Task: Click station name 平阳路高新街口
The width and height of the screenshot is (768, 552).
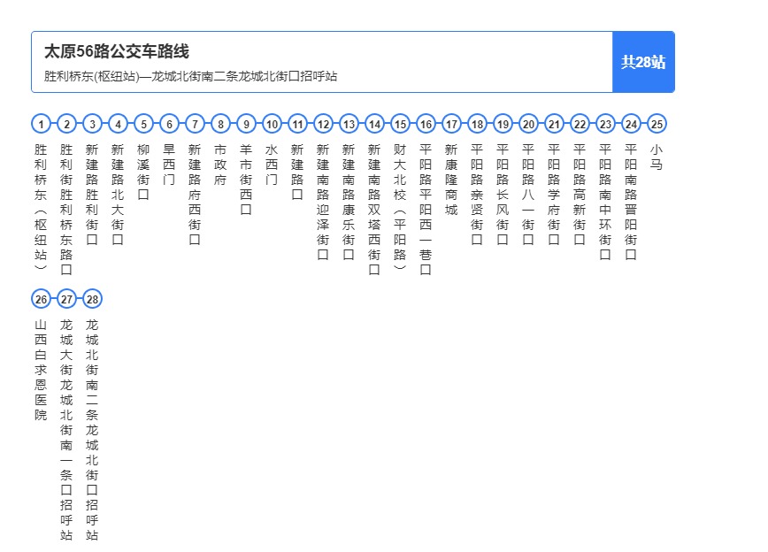Action: click(579, 194)
